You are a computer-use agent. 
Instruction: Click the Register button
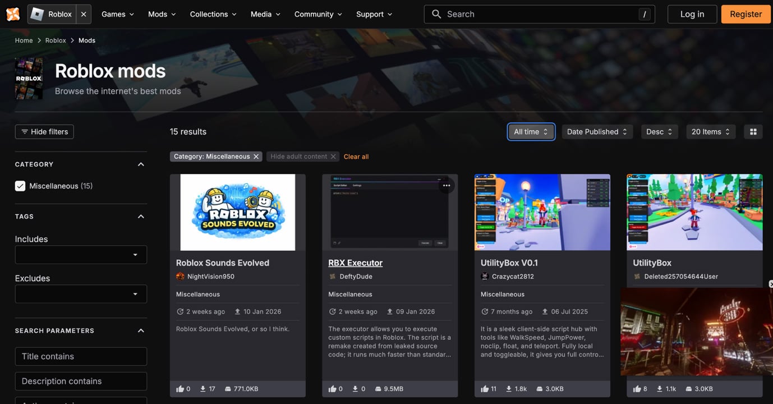(746, 13)
